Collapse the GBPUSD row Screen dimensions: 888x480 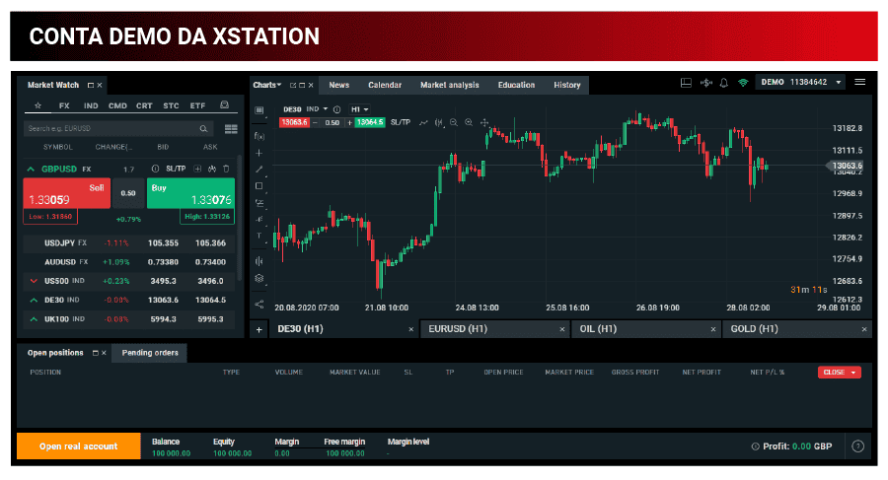pos(31,169)
